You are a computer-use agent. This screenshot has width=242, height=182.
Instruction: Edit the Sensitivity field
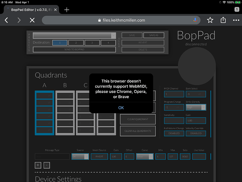click(x=174, y=120)
